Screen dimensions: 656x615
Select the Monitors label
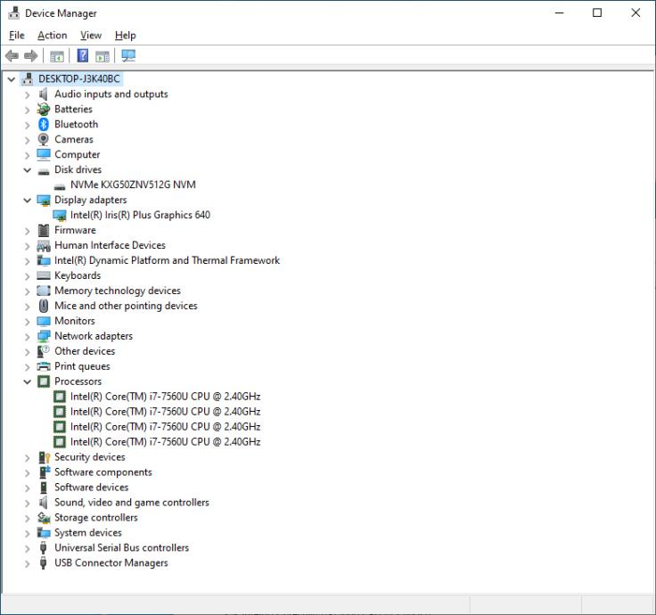pos(75,321)
